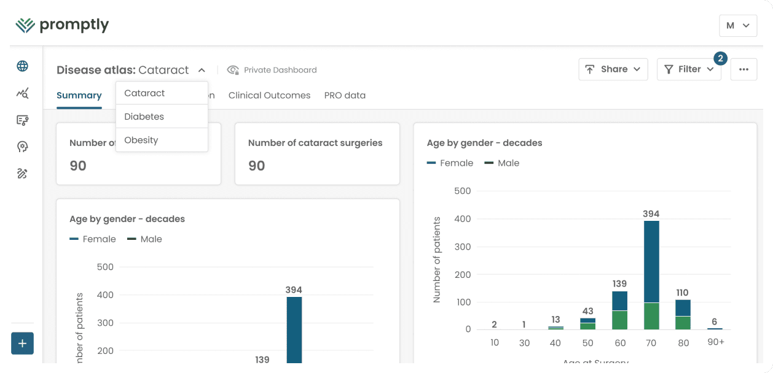
Task: Open the Share dropdown
Action: (x=613, y=69)
